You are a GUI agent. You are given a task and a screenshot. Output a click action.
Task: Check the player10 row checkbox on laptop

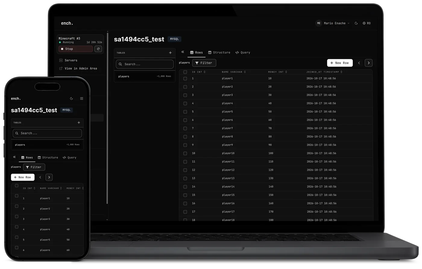tap(185, 153)
